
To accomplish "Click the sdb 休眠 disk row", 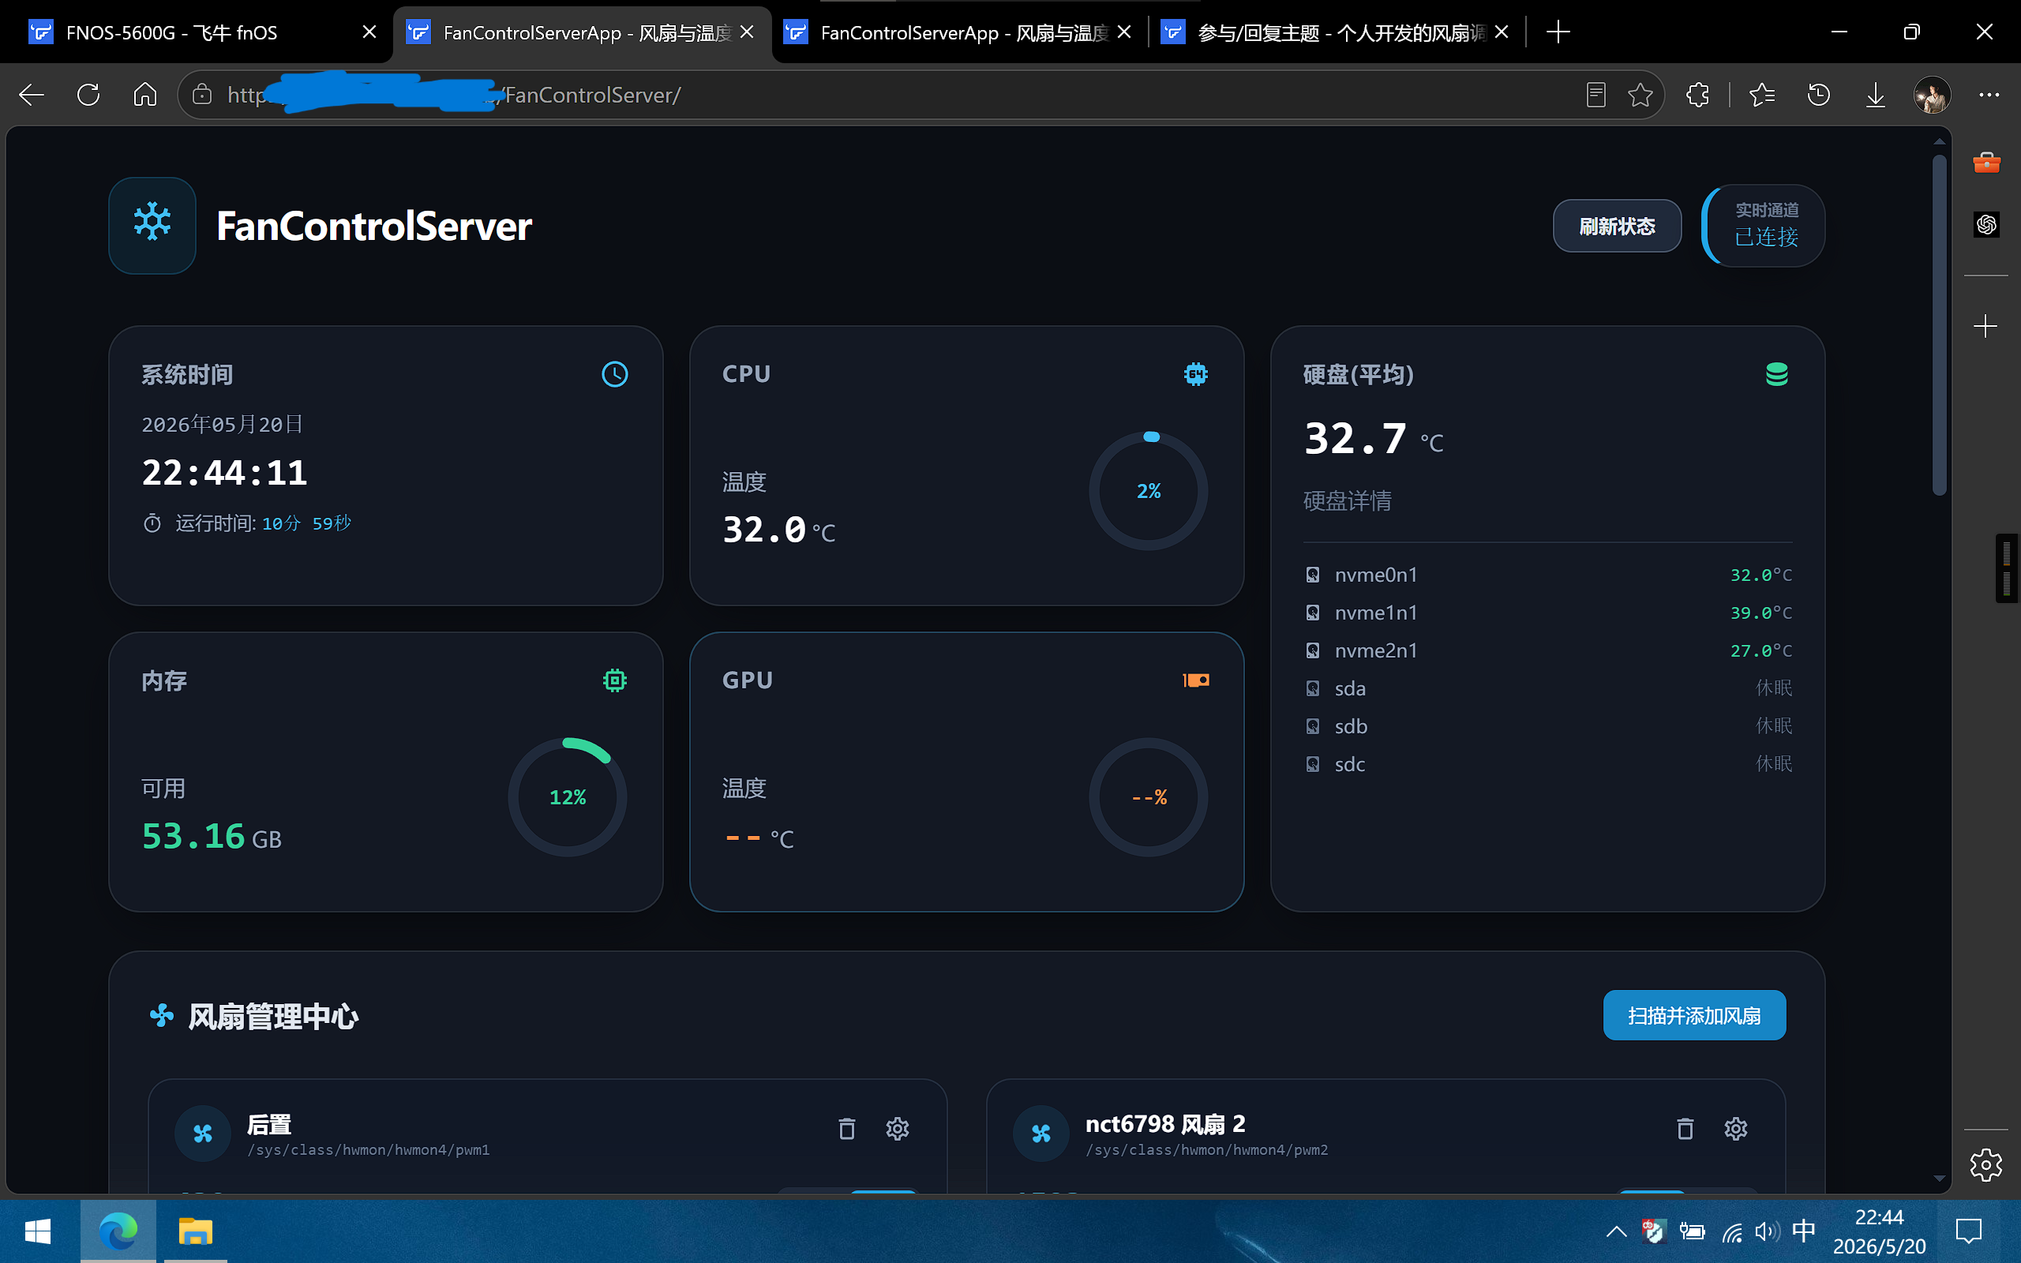I will coord(1547,726).
